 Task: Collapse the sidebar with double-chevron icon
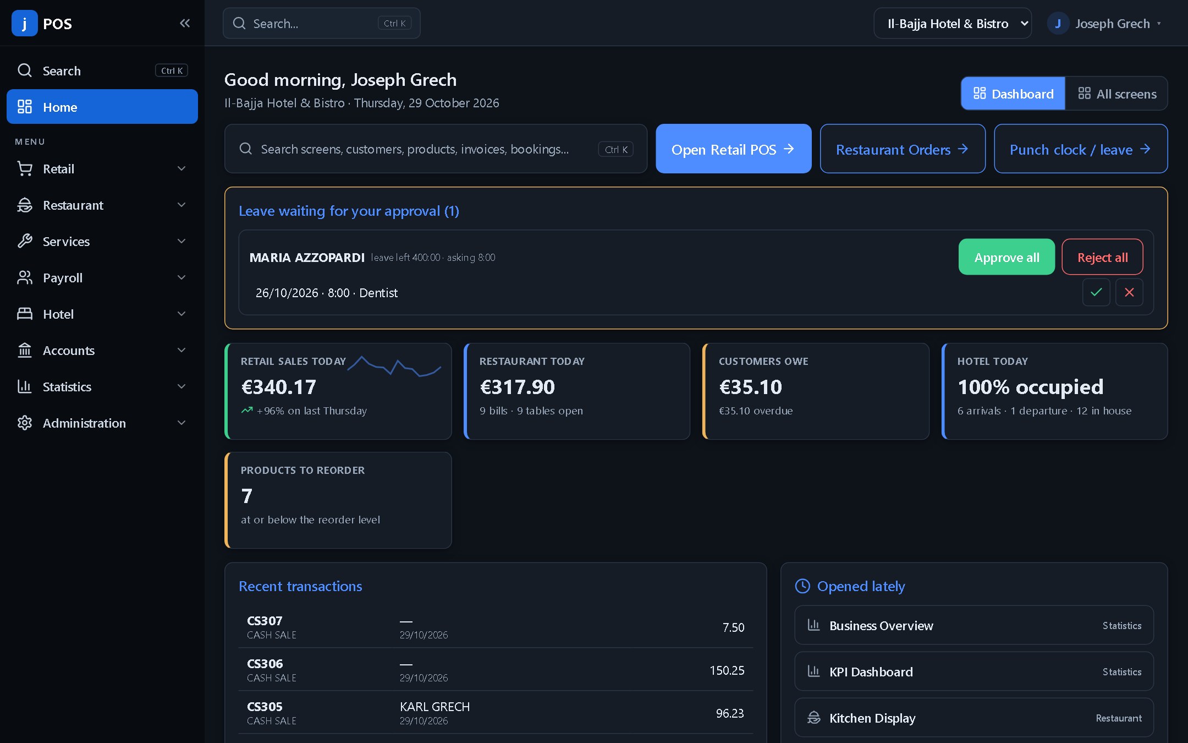(185, 23)
